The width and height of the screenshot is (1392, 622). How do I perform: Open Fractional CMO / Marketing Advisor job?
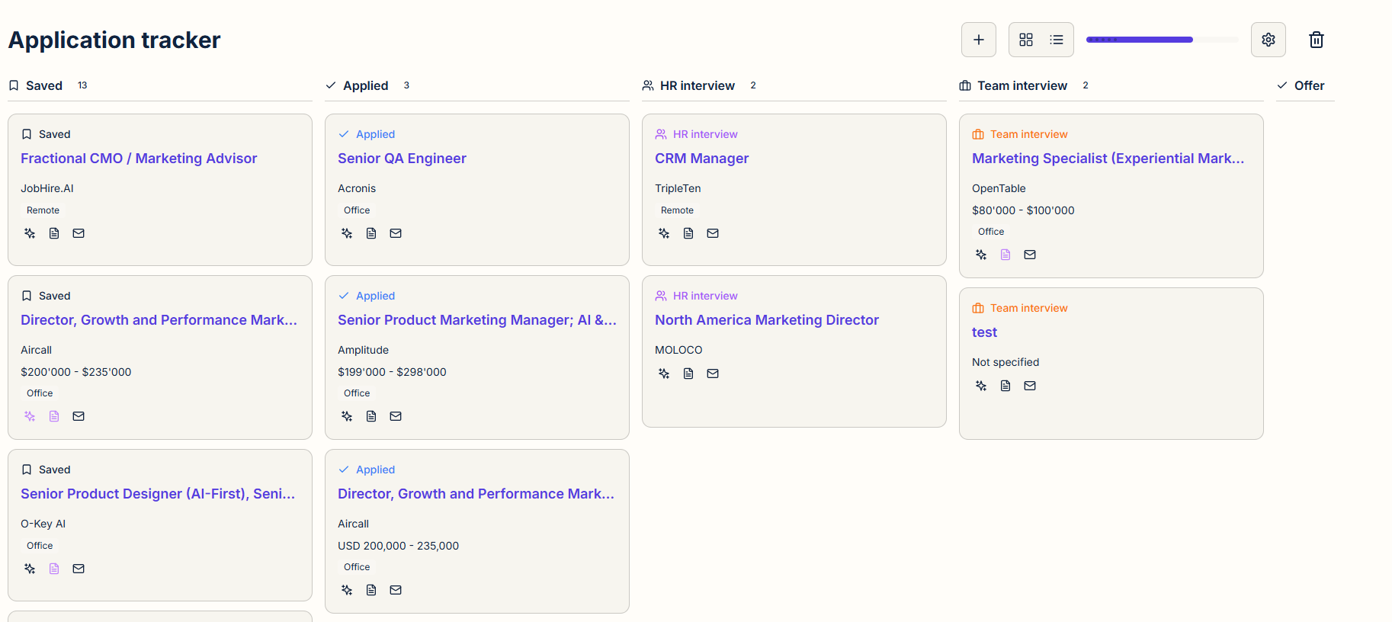click(139, 159)
